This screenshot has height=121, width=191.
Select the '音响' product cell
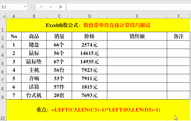(34, 78)
